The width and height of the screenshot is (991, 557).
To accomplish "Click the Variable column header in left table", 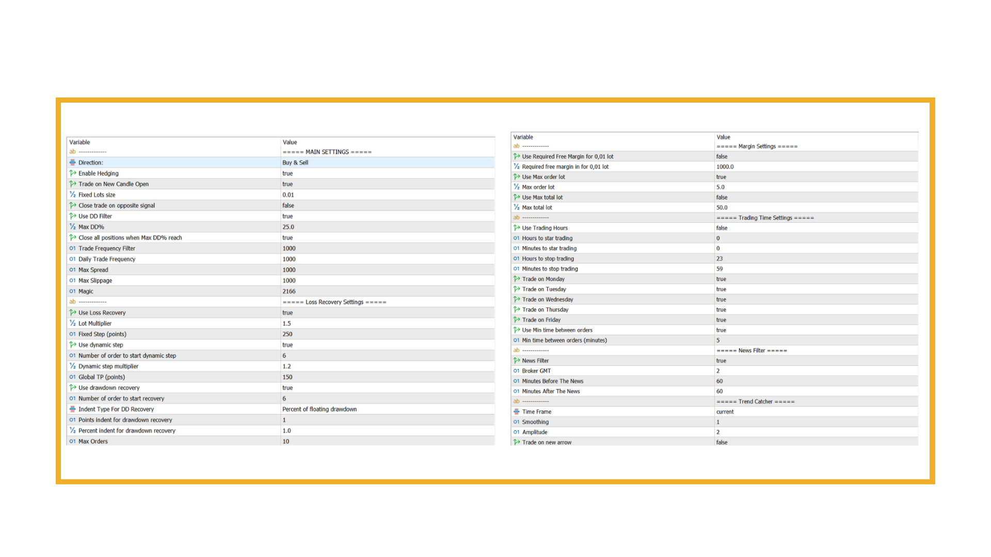I will tap(79, 142).
